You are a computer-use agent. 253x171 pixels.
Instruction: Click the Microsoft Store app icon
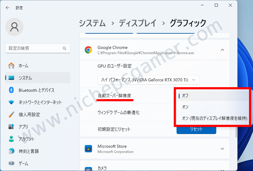coord(88,149)
